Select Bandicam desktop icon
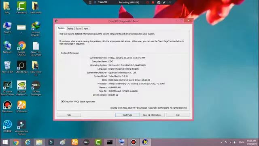 click(x=7, y=107)
